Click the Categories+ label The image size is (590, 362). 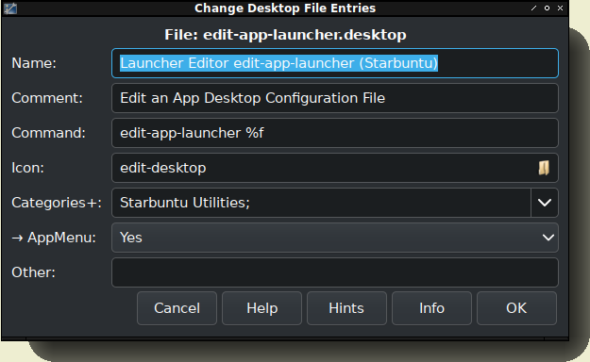coord(57,203)
